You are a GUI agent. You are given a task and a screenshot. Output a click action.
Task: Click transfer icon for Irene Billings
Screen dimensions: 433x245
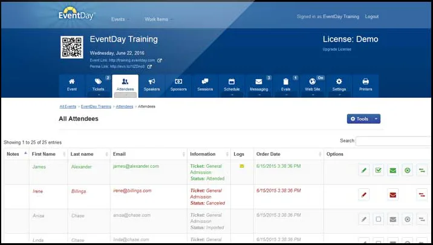click(x=422, y=195)
